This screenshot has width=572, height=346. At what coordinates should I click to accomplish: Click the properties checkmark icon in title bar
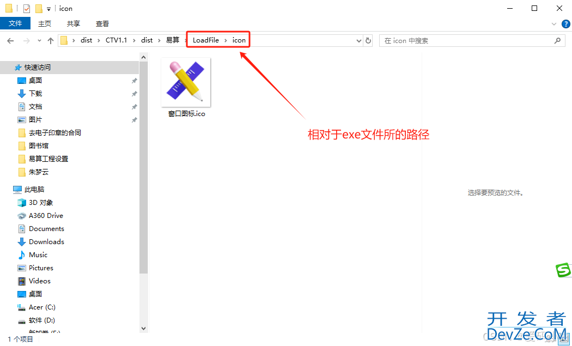pyautogui.click(x=26, y=8)
